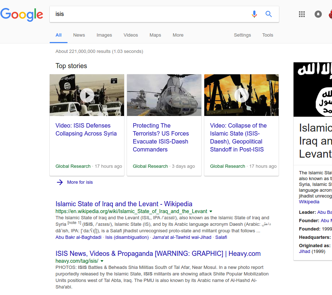Open the Google apps grid
332x295 pixels.
coord(302,14)
